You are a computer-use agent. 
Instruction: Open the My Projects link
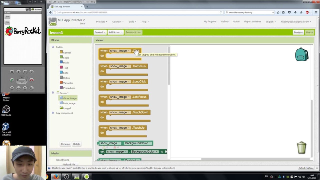[210, 21]
